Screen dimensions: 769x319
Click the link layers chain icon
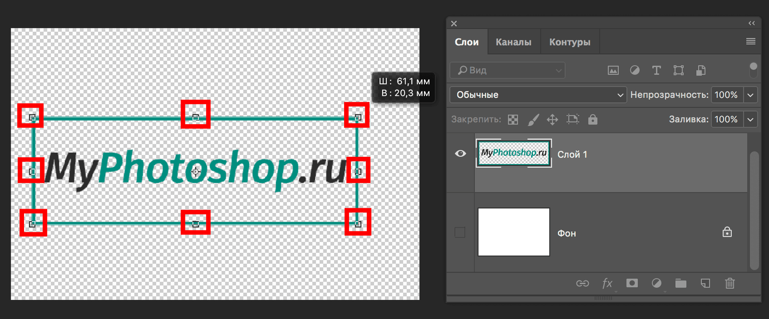583,284
